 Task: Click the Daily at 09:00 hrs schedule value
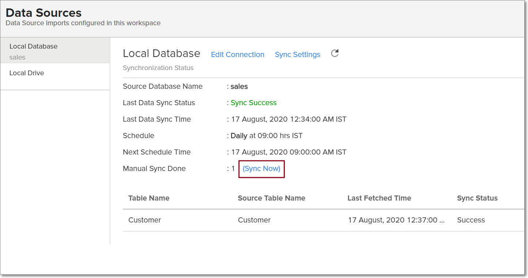click(x=266, y=136)
